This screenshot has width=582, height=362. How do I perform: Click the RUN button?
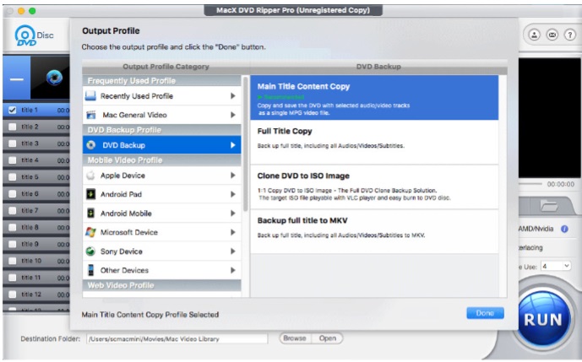coord(543,319)
